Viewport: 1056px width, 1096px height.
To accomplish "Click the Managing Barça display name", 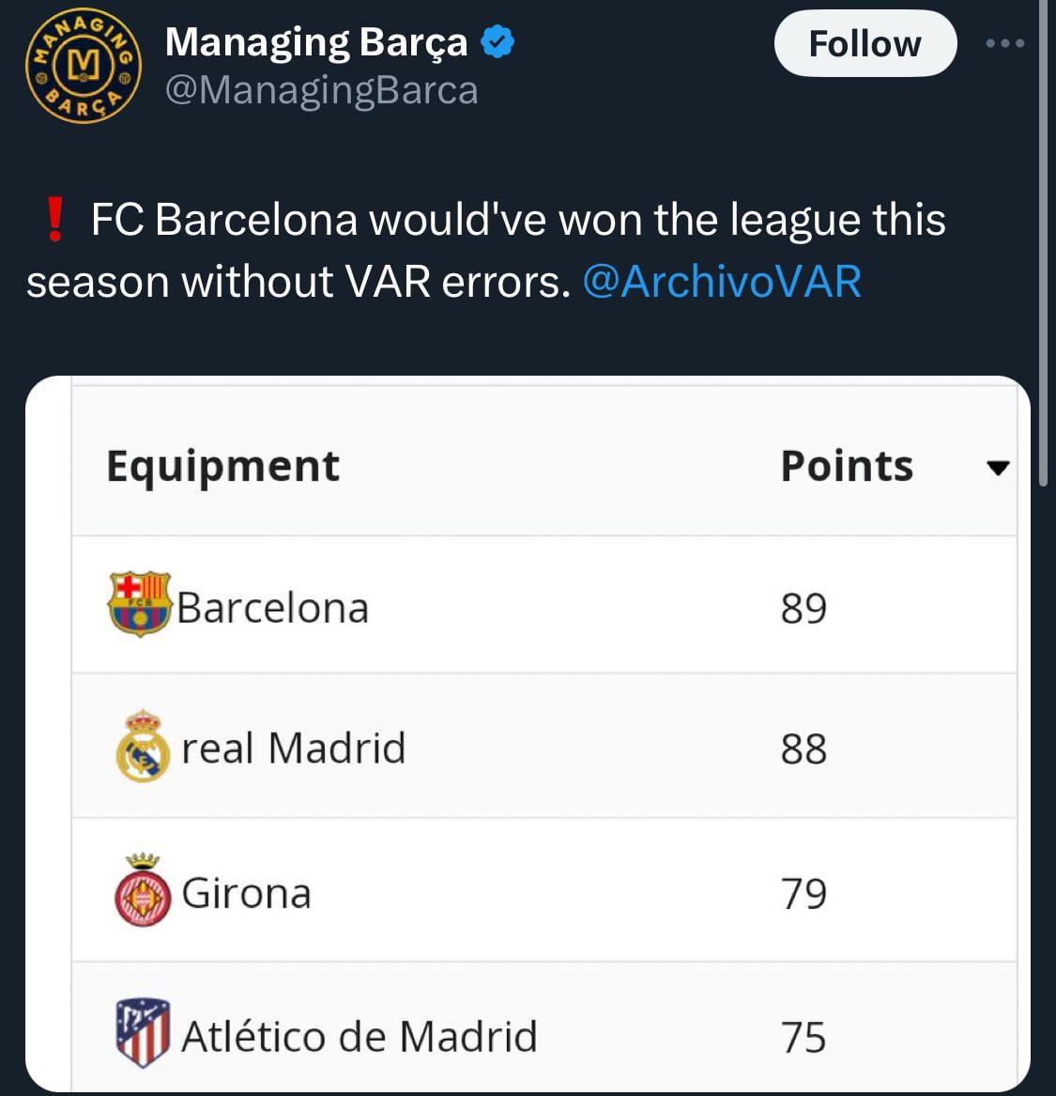I will 315,42.
